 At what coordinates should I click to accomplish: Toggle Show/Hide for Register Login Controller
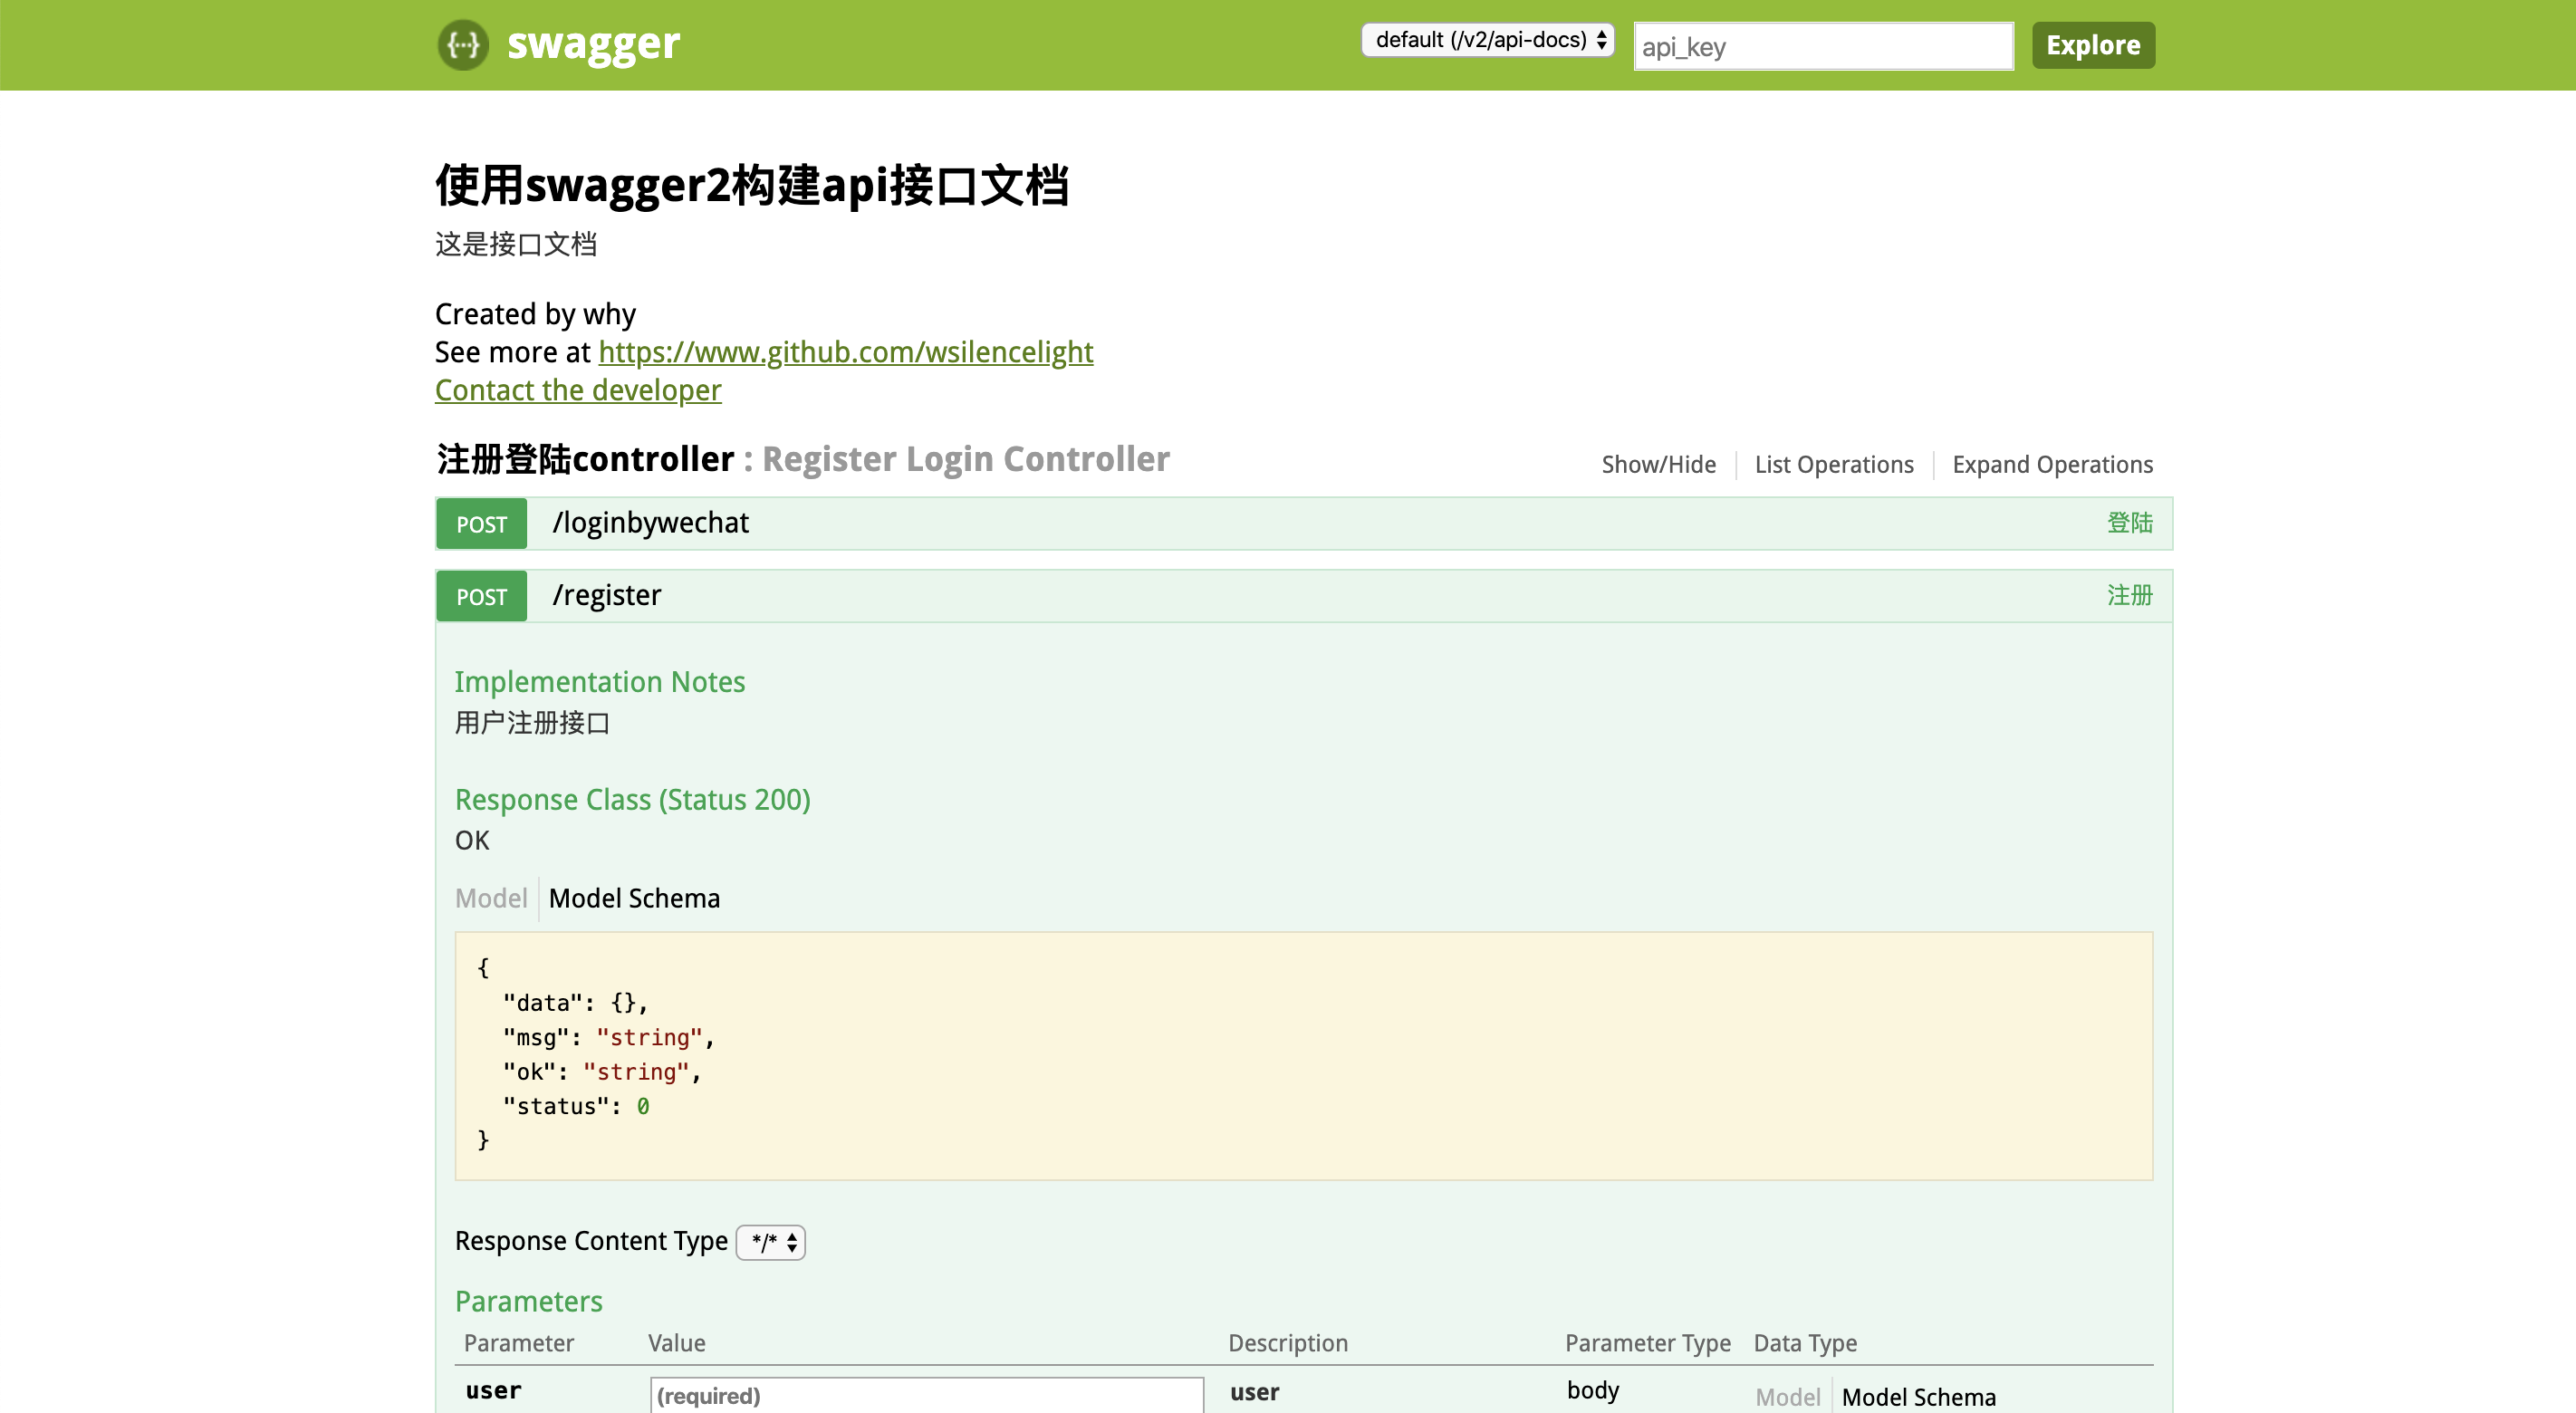coord(1658,465)
